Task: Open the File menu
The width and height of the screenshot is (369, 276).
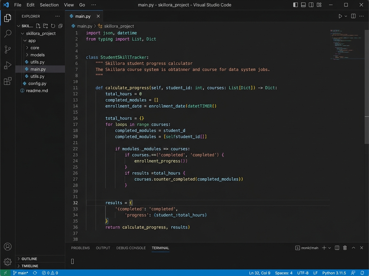Action: click(x=18, y=5)
